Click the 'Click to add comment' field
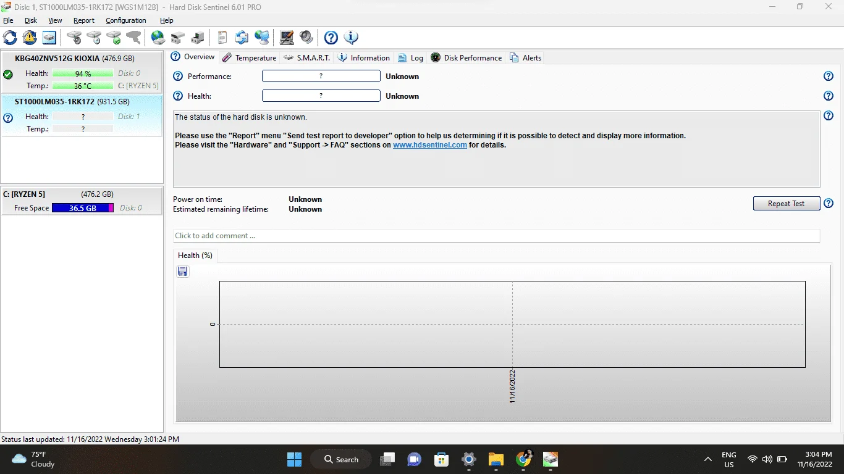 click(x=496, y=236)
